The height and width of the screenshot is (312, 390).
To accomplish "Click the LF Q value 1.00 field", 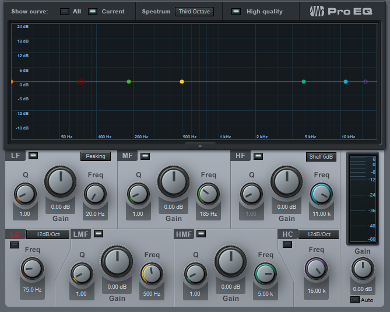I will 25,214.
